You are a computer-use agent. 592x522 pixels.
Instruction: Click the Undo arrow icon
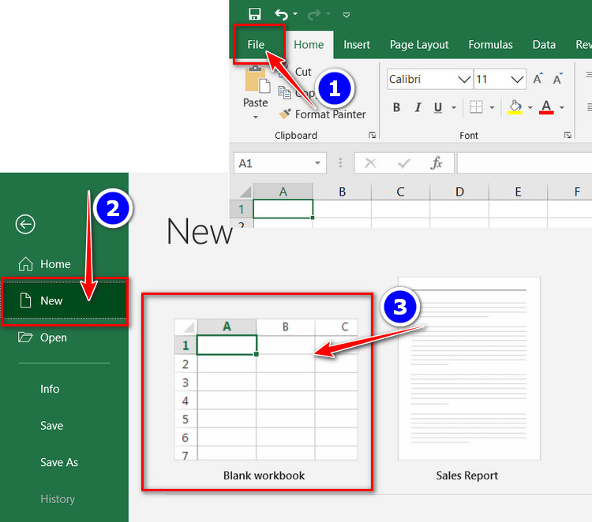point(281,13)
